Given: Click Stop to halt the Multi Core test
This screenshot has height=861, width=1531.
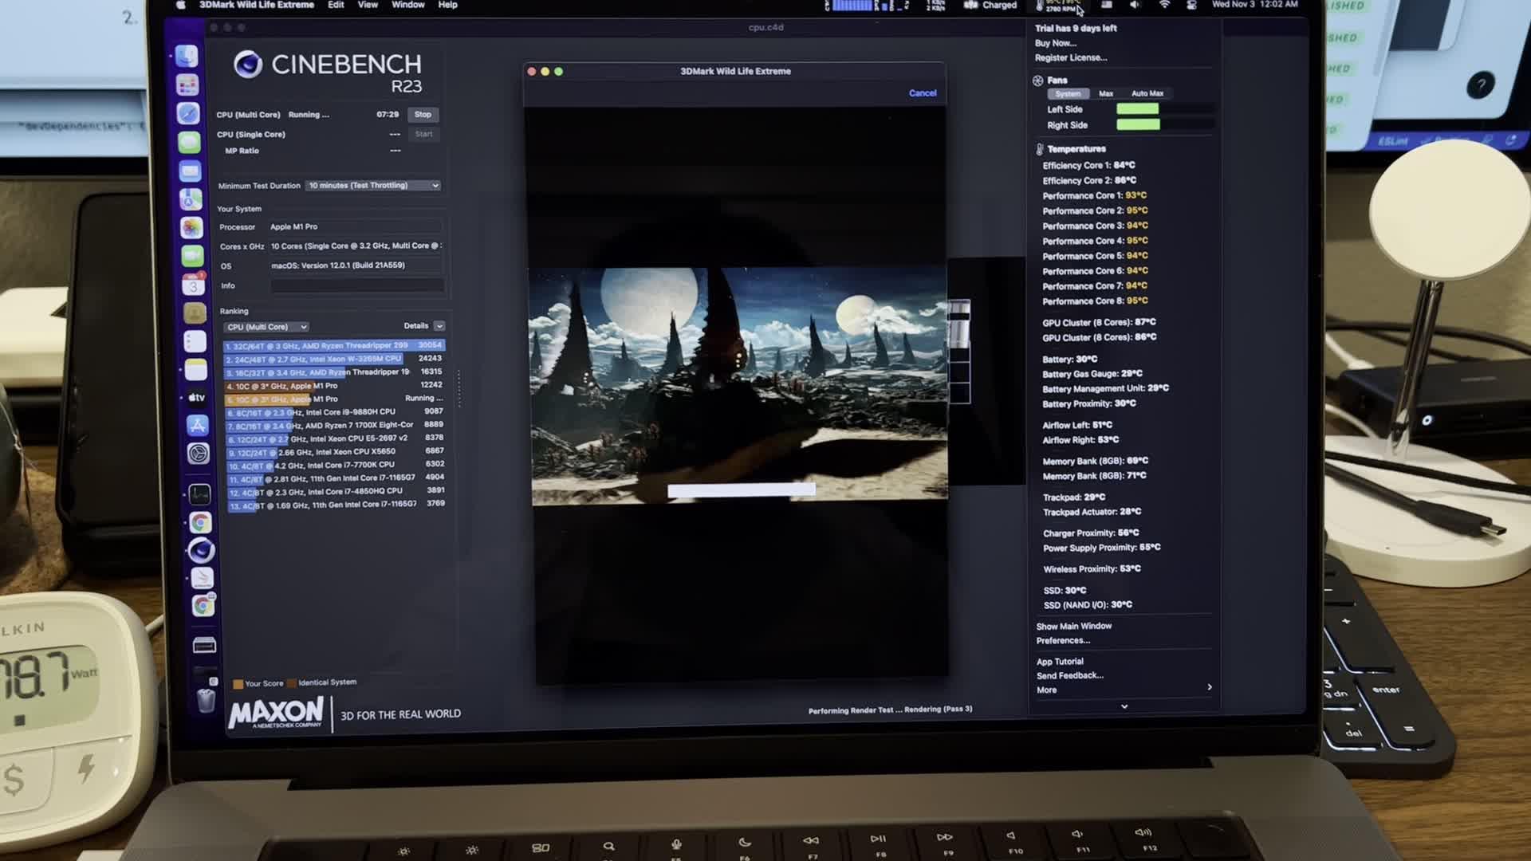Looking at the screenshot, I should (x=423, y=115).
